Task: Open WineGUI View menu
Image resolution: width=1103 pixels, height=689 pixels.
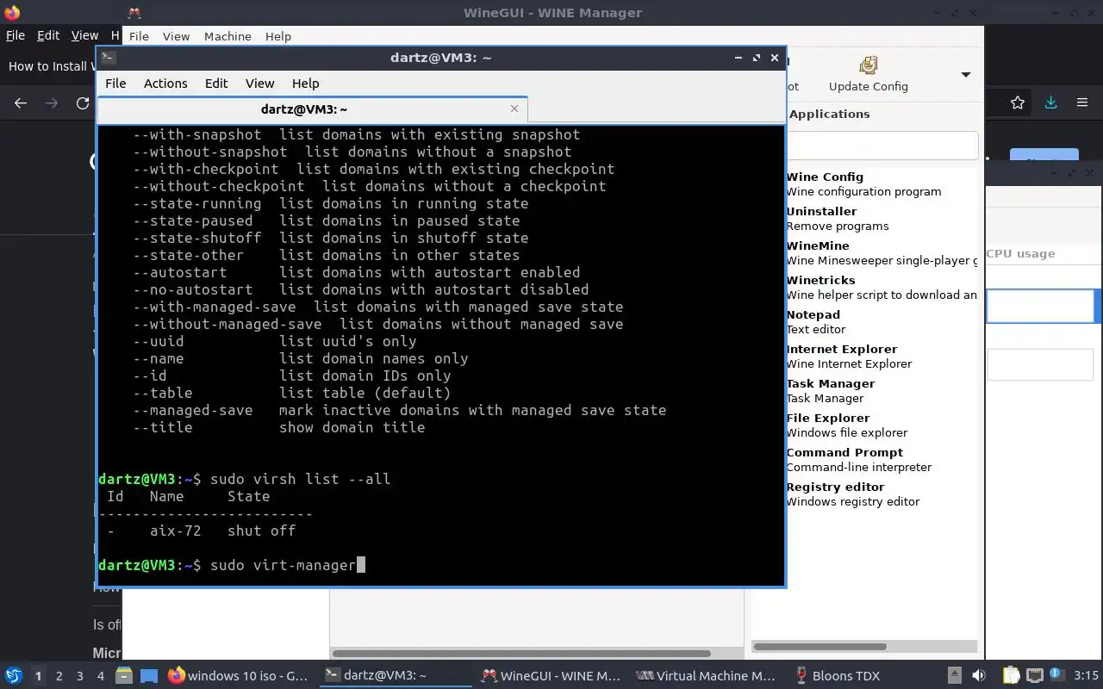Action: click(x=176, y=36)
